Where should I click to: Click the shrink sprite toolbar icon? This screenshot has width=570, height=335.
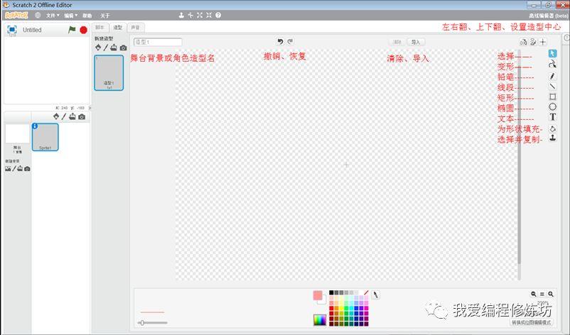(209, 15)
